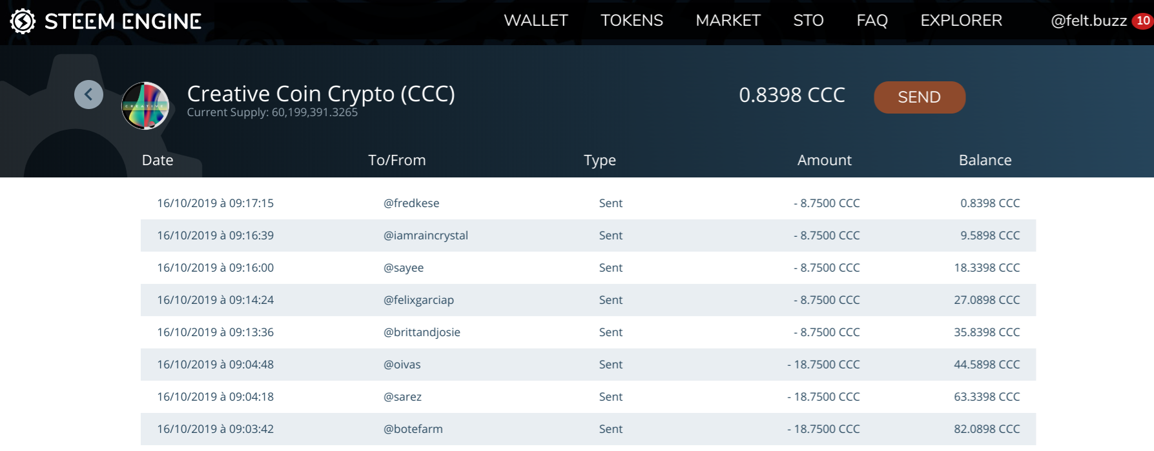The image size is (1154, 451).
Task: Click the date 16/10/2019 à 09:13:36
Action: [215, 332]
